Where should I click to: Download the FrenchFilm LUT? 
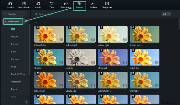pyautogui.click(x=61, y=85)
